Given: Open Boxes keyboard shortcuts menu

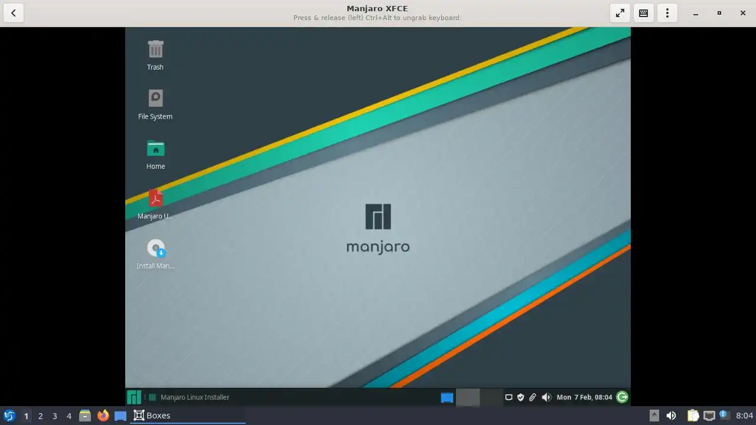Looking at the screenshot, I should pyautogui.click(x=644, y=13).
